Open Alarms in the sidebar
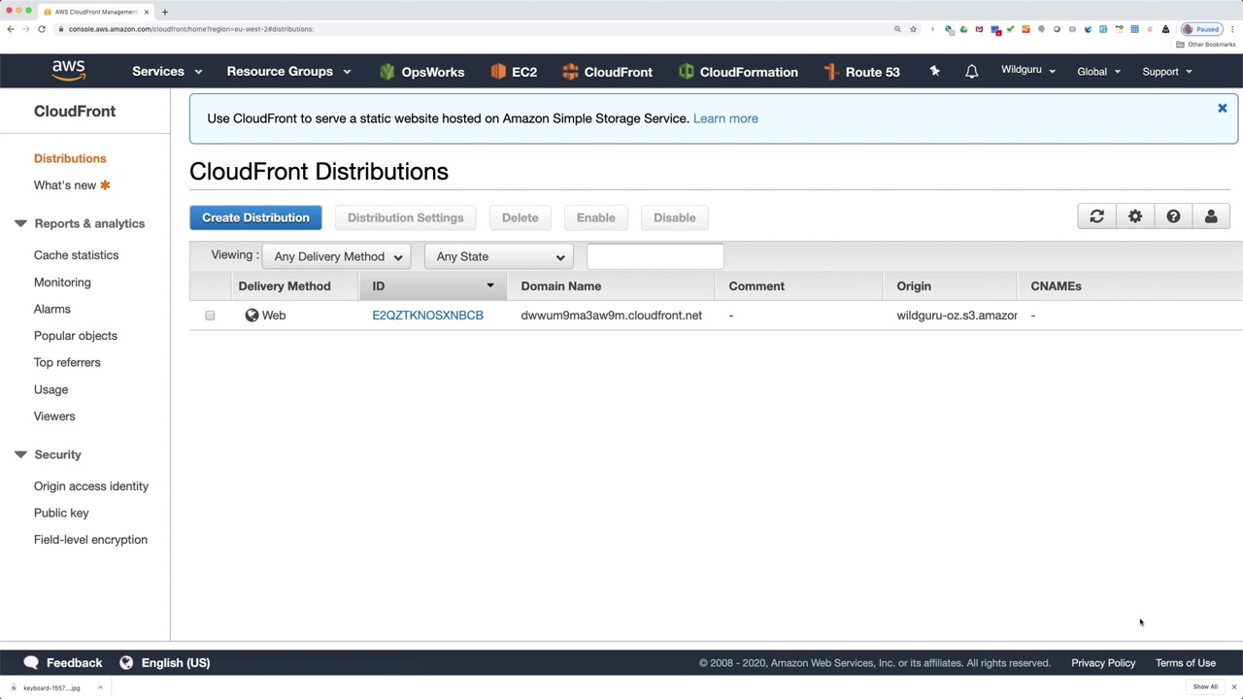The height and width of the screenshot is (699, 1243). [52, 309]
